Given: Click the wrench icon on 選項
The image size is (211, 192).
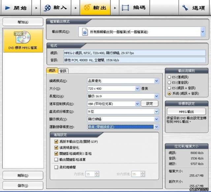Looking at the screenshot, I should tap(185, 8).
